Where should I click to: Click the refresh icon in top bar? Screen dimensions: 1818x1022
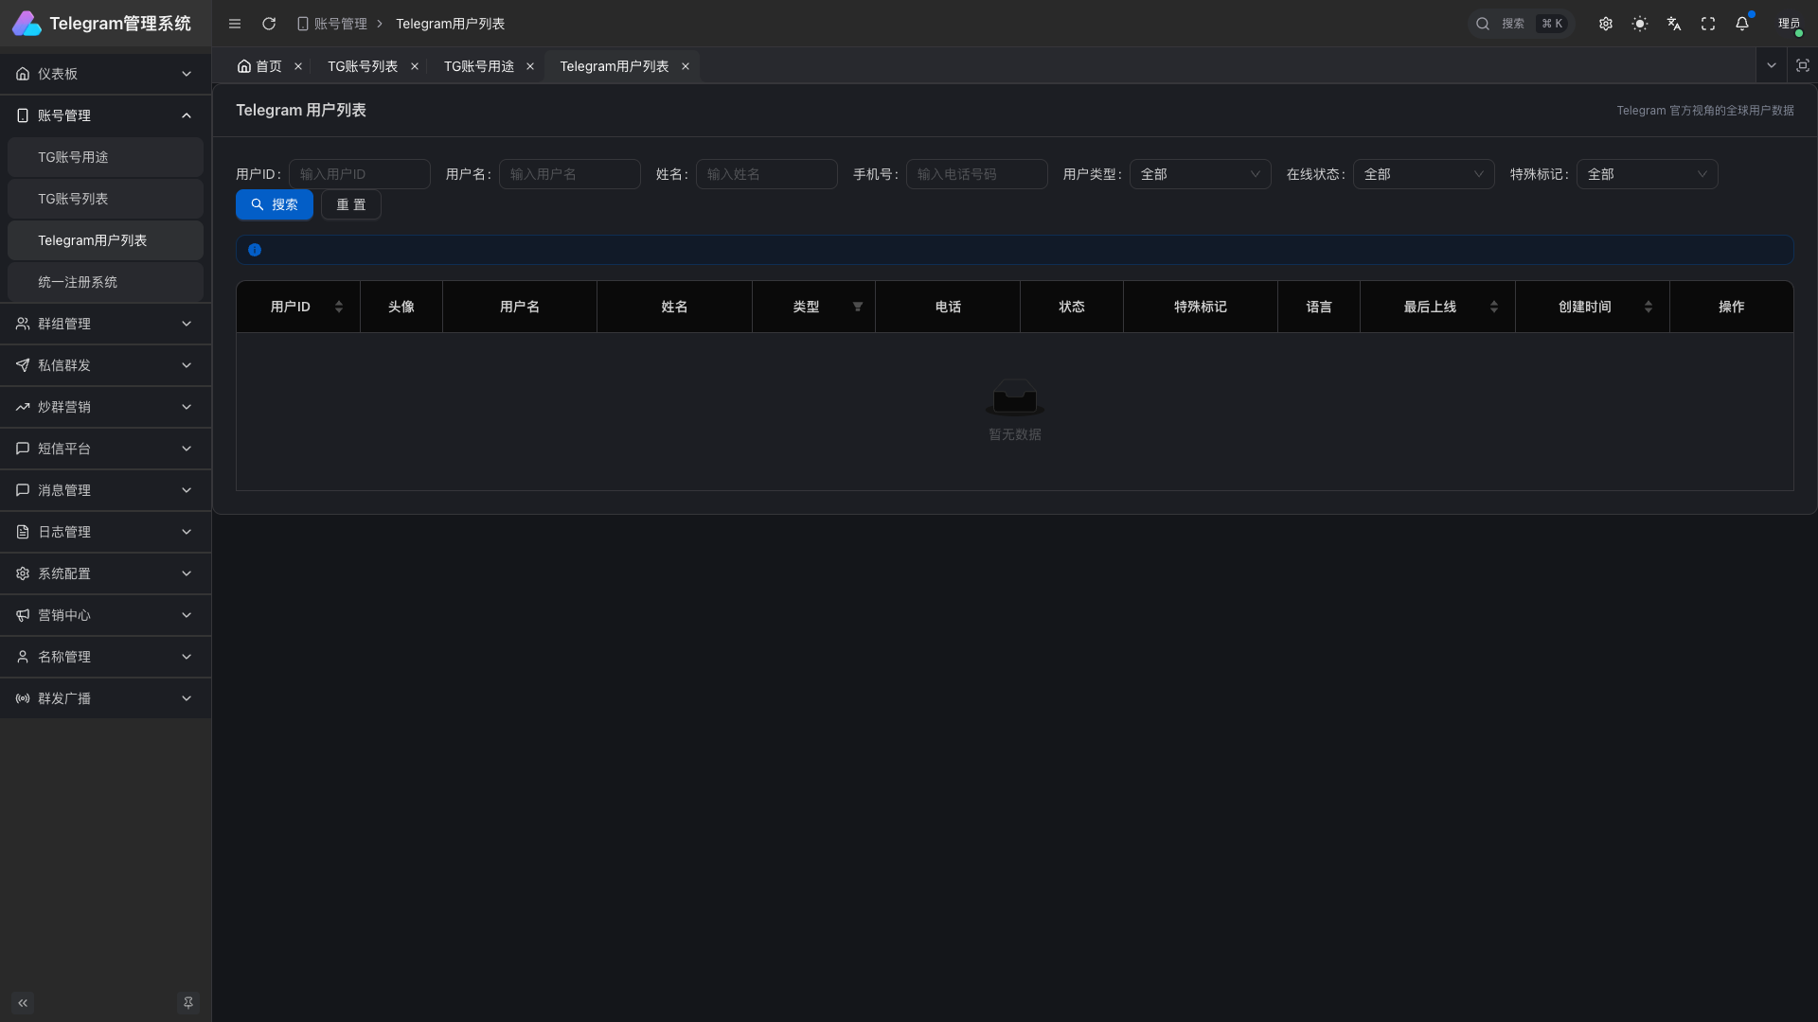pyautogui.click(x=269, y=24)
